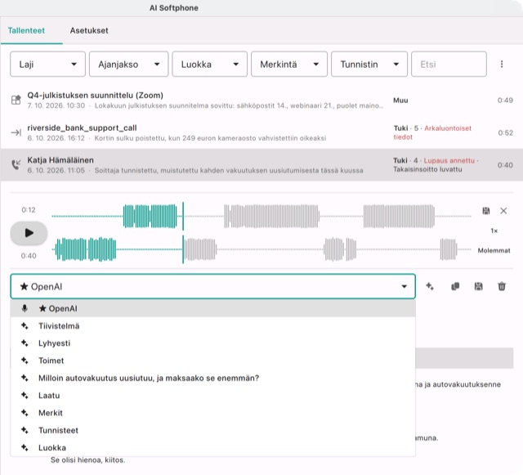Click the sparkle icon beside Lyhyesti

(25, 343)
